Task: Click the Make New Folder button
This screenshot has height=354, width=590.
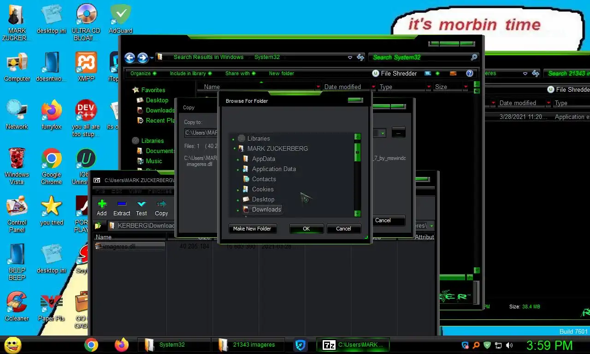Action: (252, 229)
